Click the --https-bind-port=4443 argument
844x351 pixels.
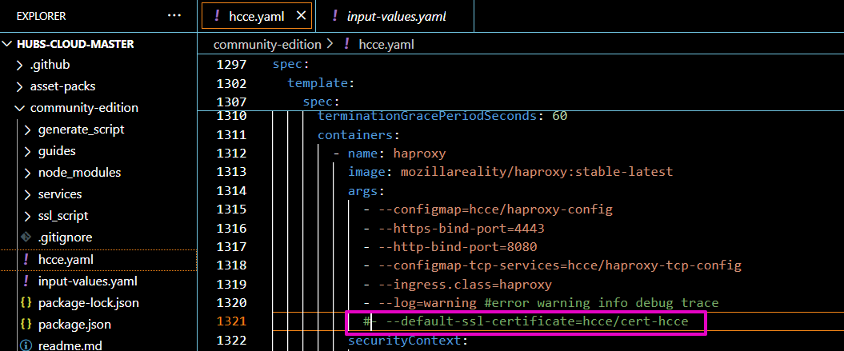[x=462, y=228]
